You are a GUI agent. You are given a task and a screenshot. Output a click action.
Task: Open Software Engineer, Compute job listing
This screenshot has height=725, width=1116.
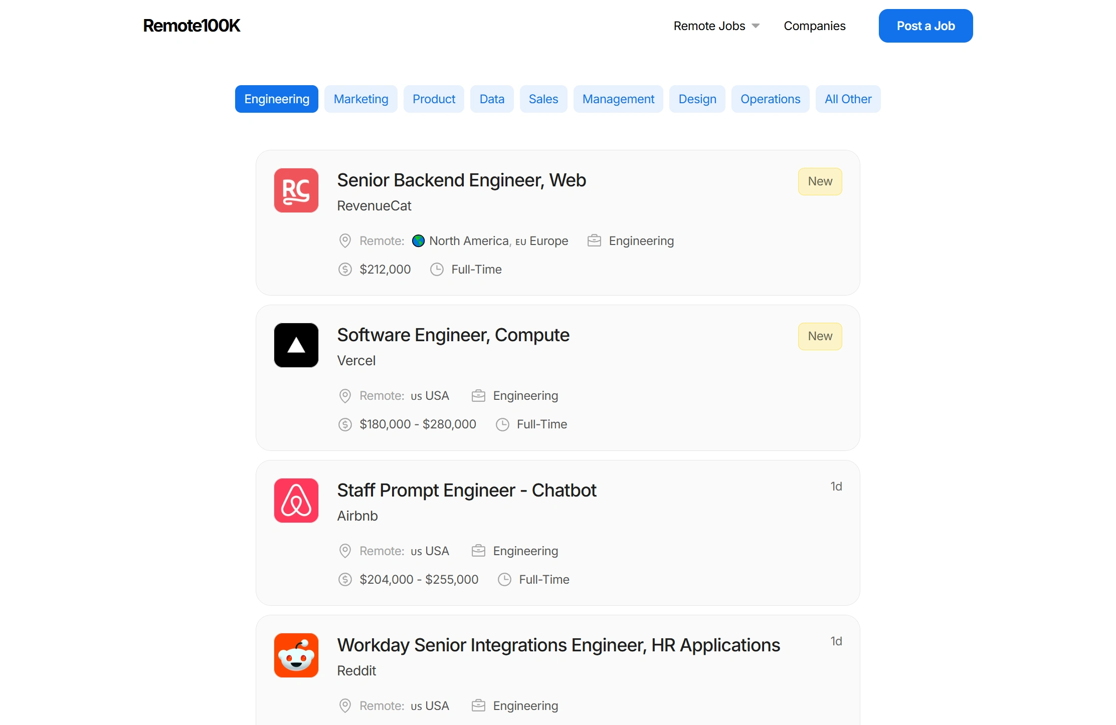click(453, 335)
